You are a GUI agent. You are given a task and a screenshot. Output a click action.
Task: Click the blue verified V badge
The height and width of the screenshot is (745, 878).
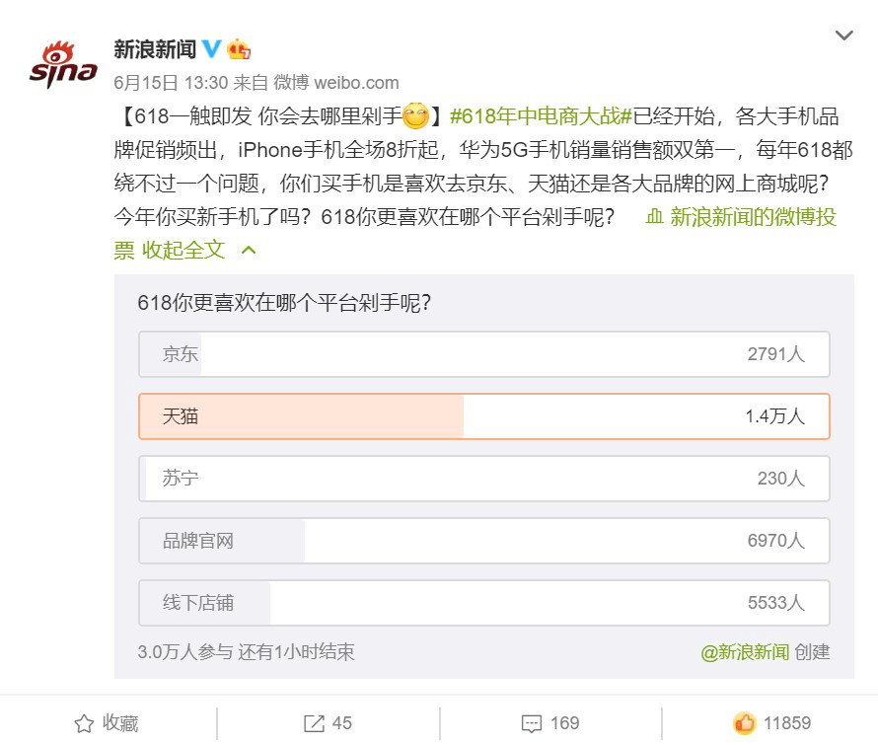click(212, 48)
